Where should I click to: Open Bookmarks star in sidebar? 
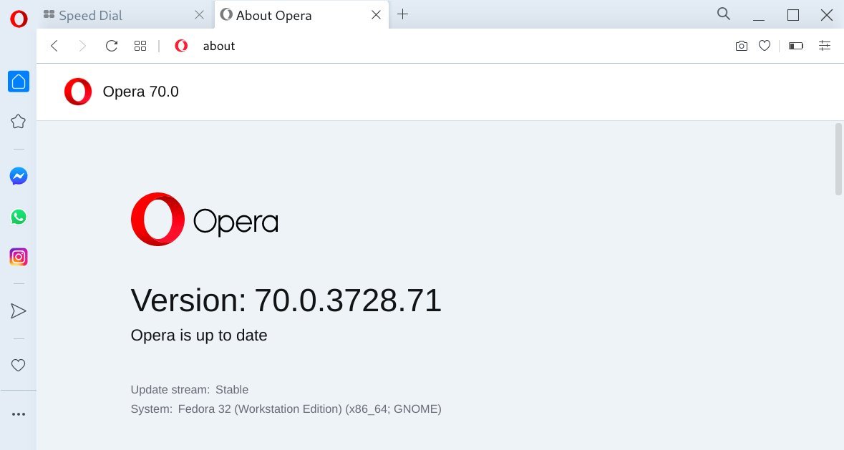(19, 122)
